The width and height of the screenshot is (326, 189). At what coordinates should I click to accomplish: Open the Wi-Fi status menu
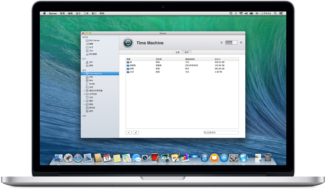tap(241, 14)
